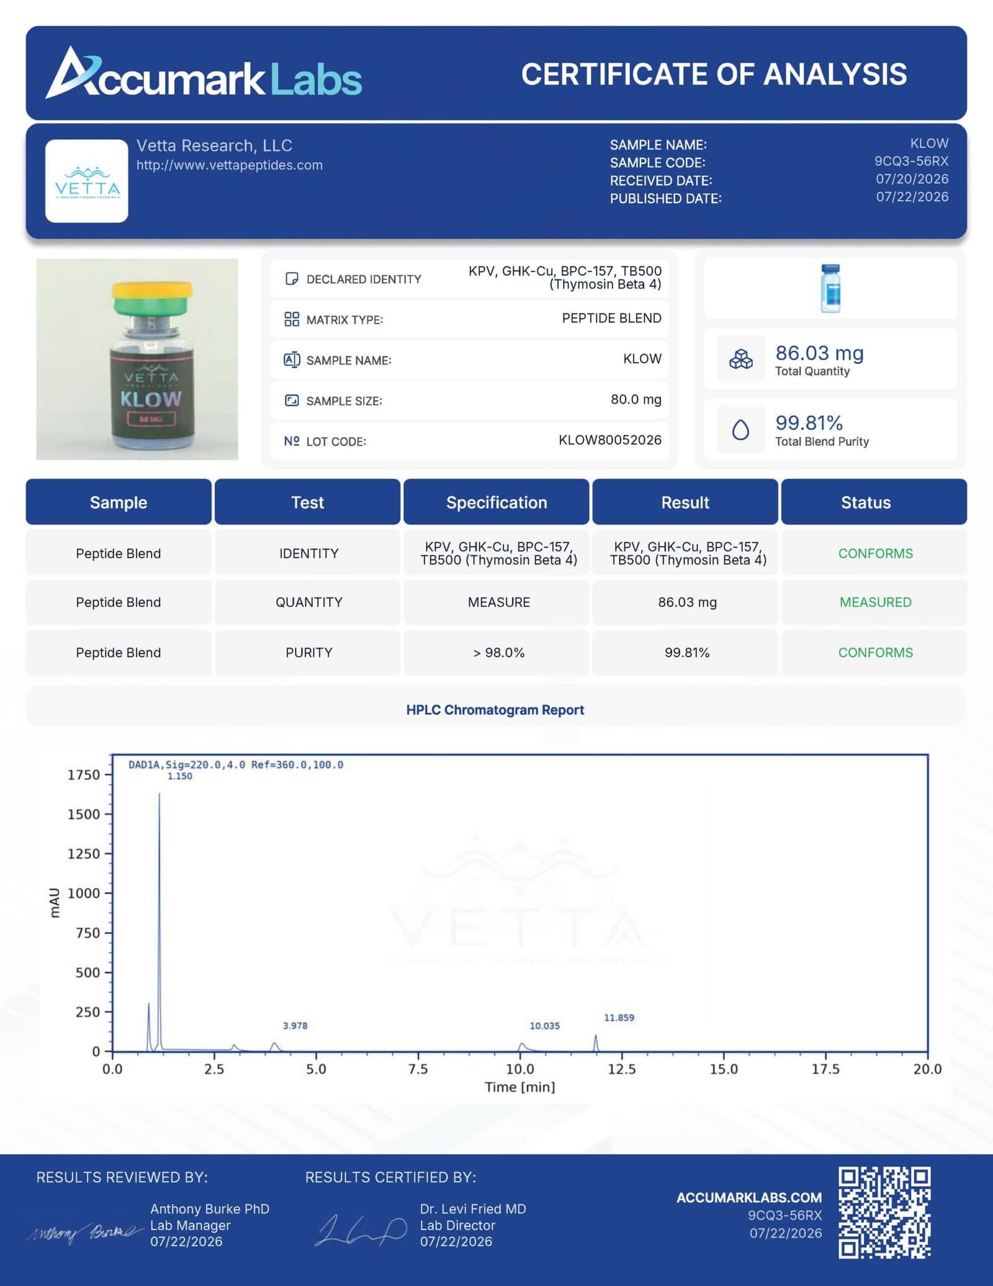Click the Vetta company logo tile
Image resolution: width=993 pixels, height=1286 pixels.
click(87, 181)
